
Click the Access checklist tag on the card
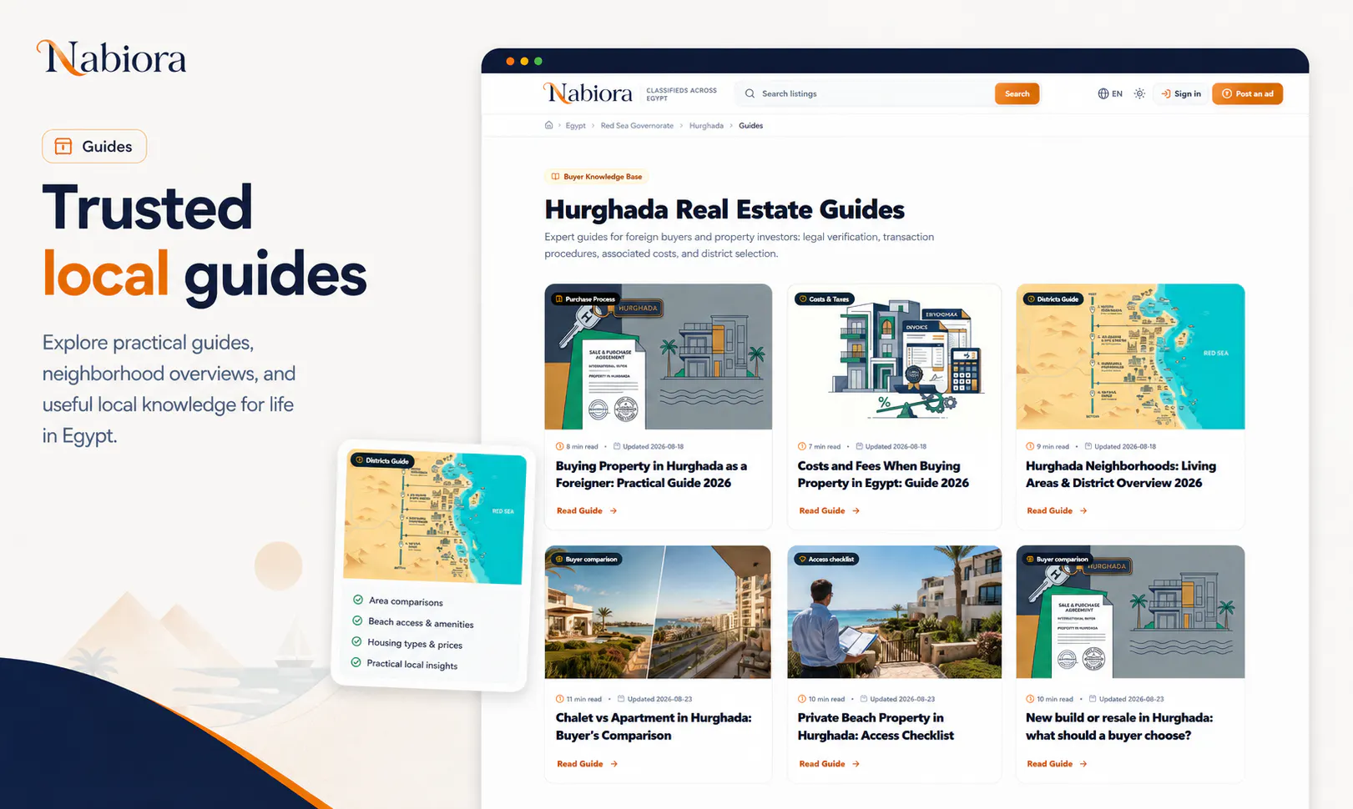click(x=826, y=559)
